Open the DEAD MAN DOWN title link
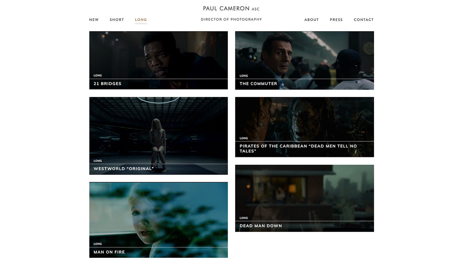The image size is (463, 260). coord(260,226)
